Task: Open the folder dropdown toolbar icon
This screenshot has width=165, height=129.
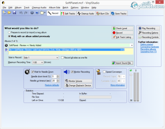Action: [43, 13]
